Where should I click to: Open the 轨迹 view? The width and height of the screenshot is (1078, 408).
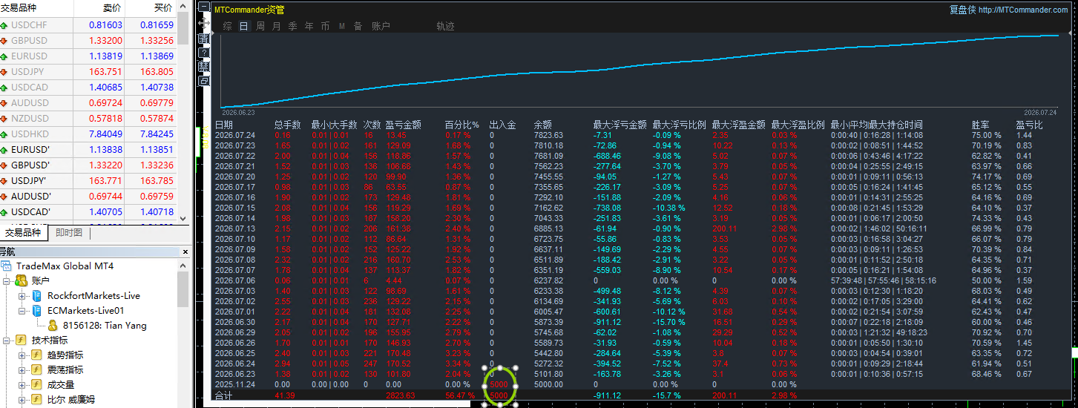point(445,26)
